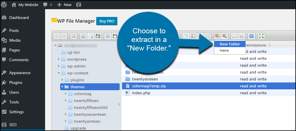Open the Sort (a-z) toolbar icon
The height and width of the screenshot is (131, 296).
[241, 36]
